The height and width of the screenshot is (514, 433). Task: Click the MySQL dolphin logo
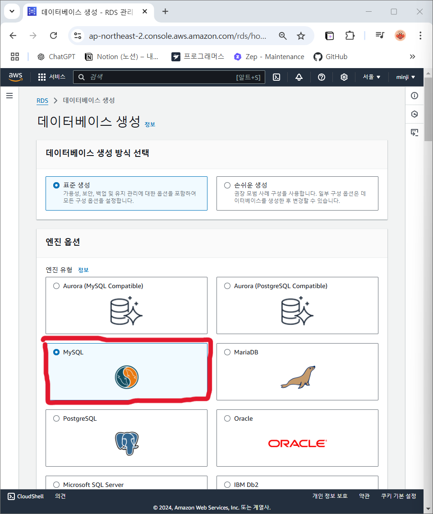(x=127, y=377)
